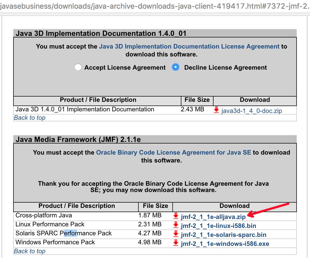Click Back to top under JMF section

30,251
